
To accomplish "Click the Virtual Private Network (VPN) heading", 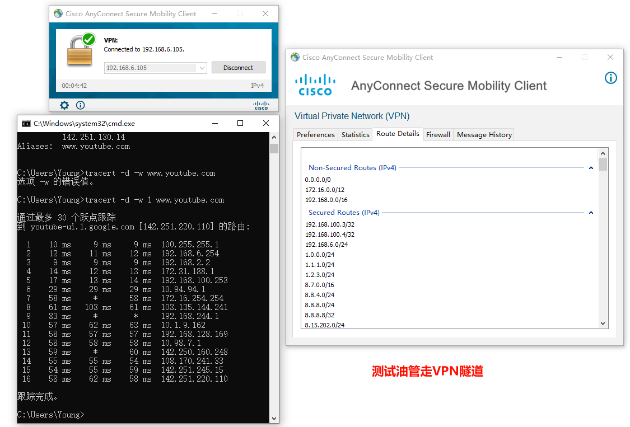I will click(x=352, y=116).
